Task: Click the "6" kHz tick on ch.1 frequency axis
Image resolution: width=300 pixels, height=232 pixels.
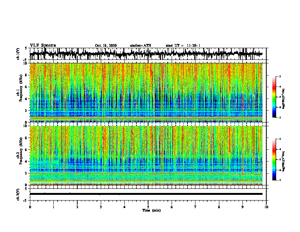Action: click(27, 87)
